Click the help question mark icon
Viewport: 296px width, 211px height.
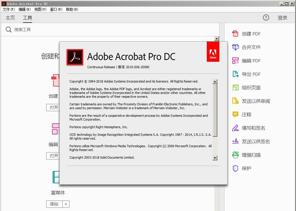(x=266, y=18)
